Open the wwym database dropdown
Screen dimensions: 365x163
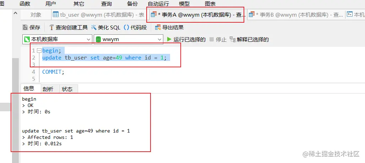pos(128,39)
